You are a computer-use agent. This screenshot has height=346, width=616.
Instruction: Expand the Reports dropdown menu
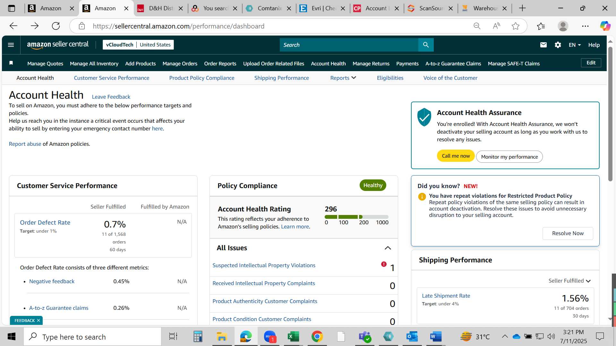tap(343, 78)
